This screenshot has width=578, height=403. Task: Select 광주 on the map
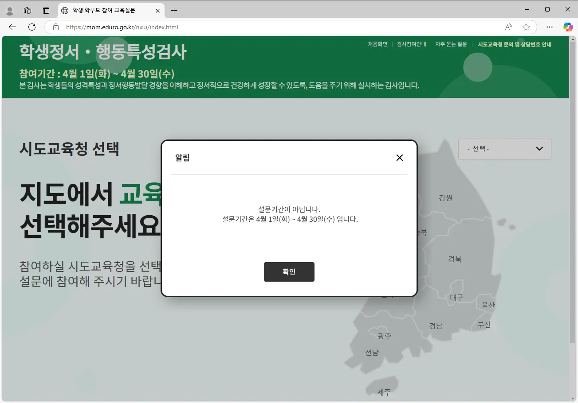(x=385, y=336)
